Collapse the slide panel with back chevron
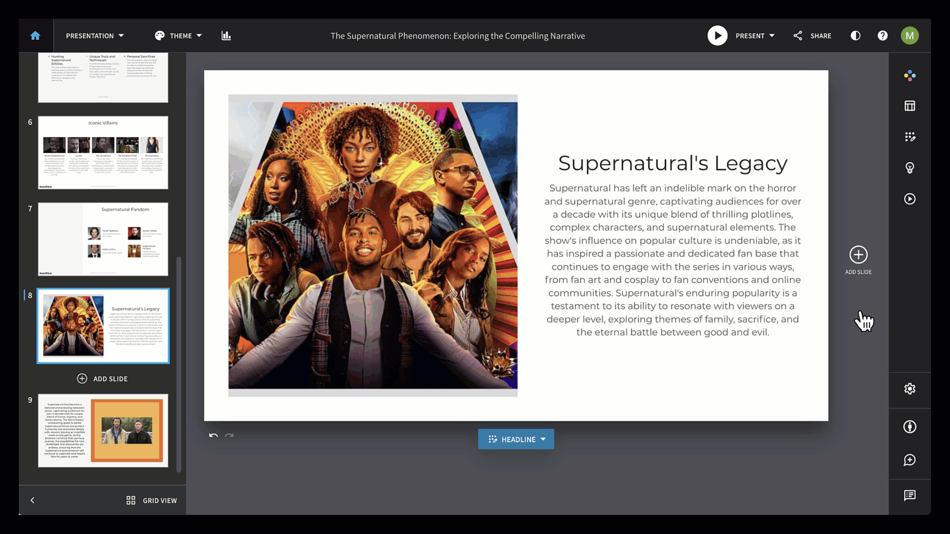 [x=33, y=500]
